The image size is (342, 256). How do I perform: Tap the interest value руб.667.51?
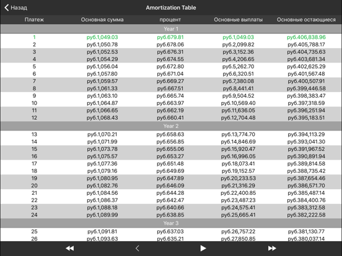(170, 88)
